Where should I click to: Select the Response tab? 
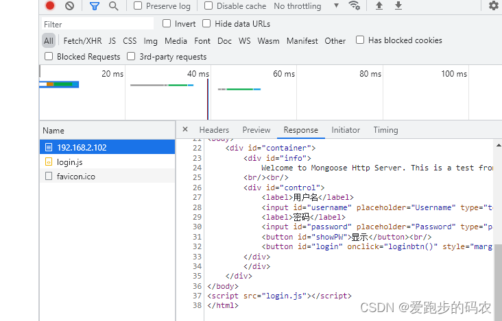(x=301, y=130)
